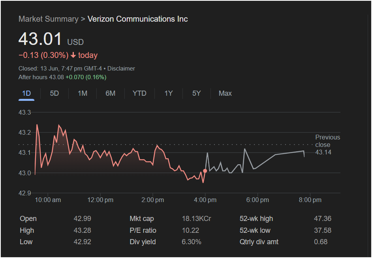Click the 52-wk low value 37.58
The width and height of the screenshot is (372, 258).
(x=323, y=230)
